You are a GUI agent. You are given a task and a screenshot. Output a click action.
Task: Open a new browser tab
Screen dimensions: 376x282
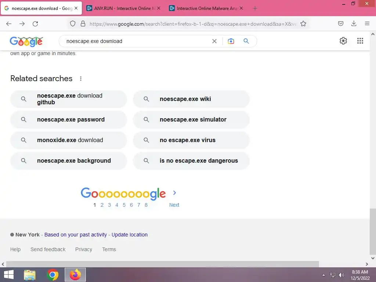coord(255,8)
